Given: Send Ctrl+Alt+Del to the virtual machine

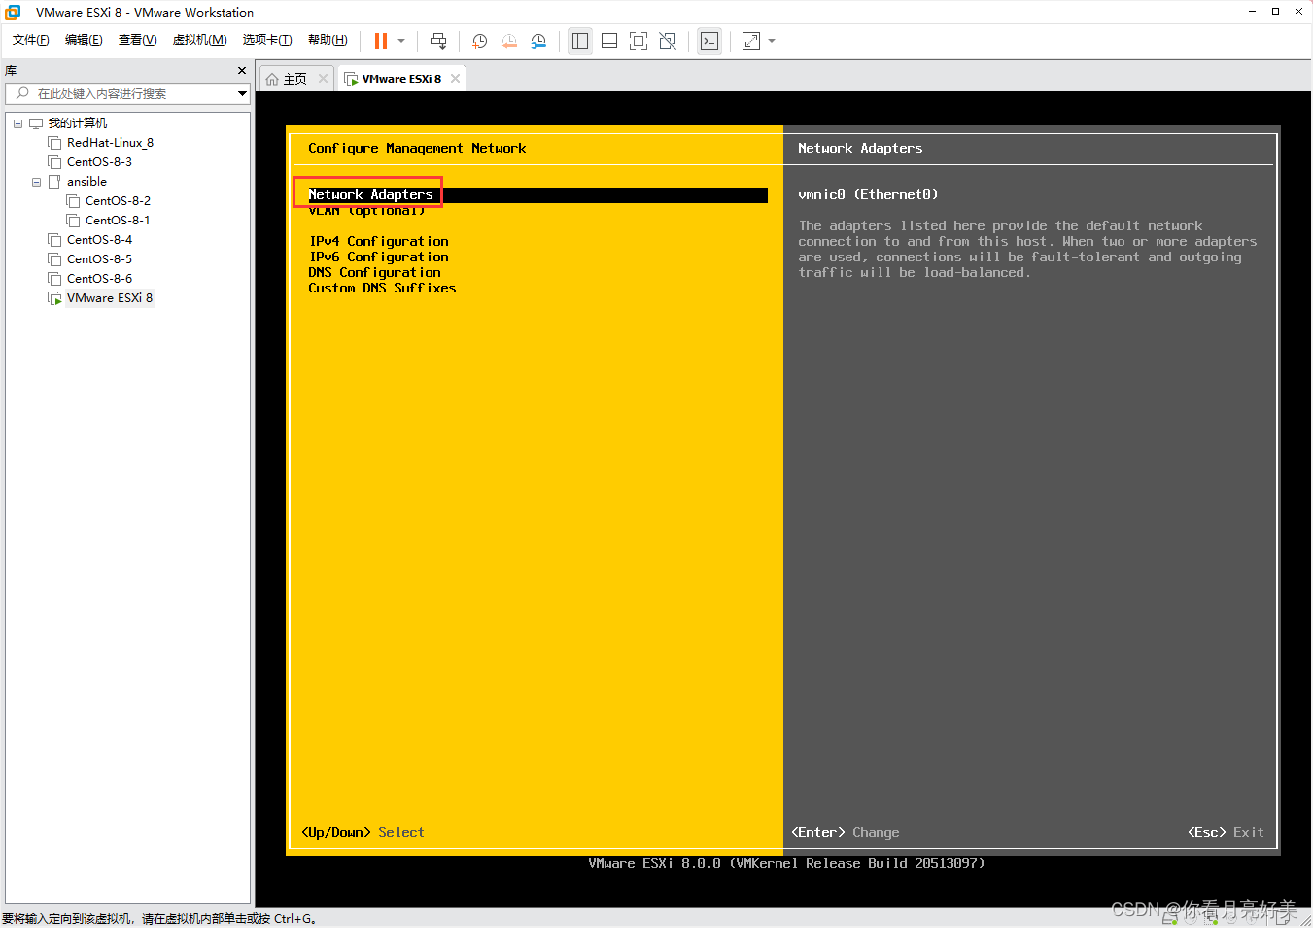Looking at the screenshot, I should point(438,41).
